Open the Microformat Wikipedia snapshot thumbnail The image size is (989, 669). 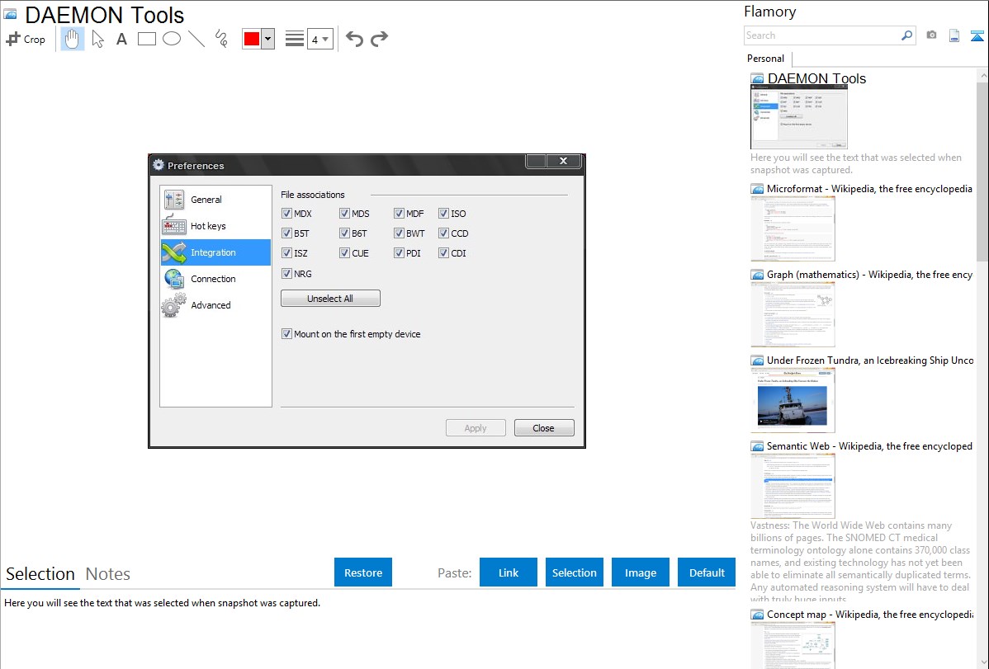click(x=793, y=228)
